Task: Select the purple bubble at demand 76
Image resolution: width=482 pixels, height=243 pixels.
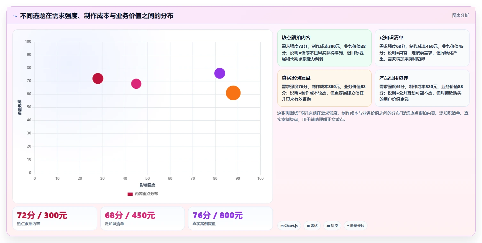Action: click(220, 73)
